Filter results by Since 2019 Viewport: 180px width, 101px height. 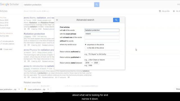coord(4,23)
